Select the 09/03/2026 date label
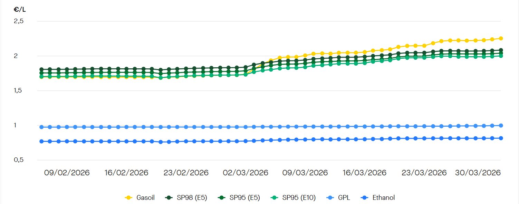Screen dimensions: 519x204 pos(305,173)
